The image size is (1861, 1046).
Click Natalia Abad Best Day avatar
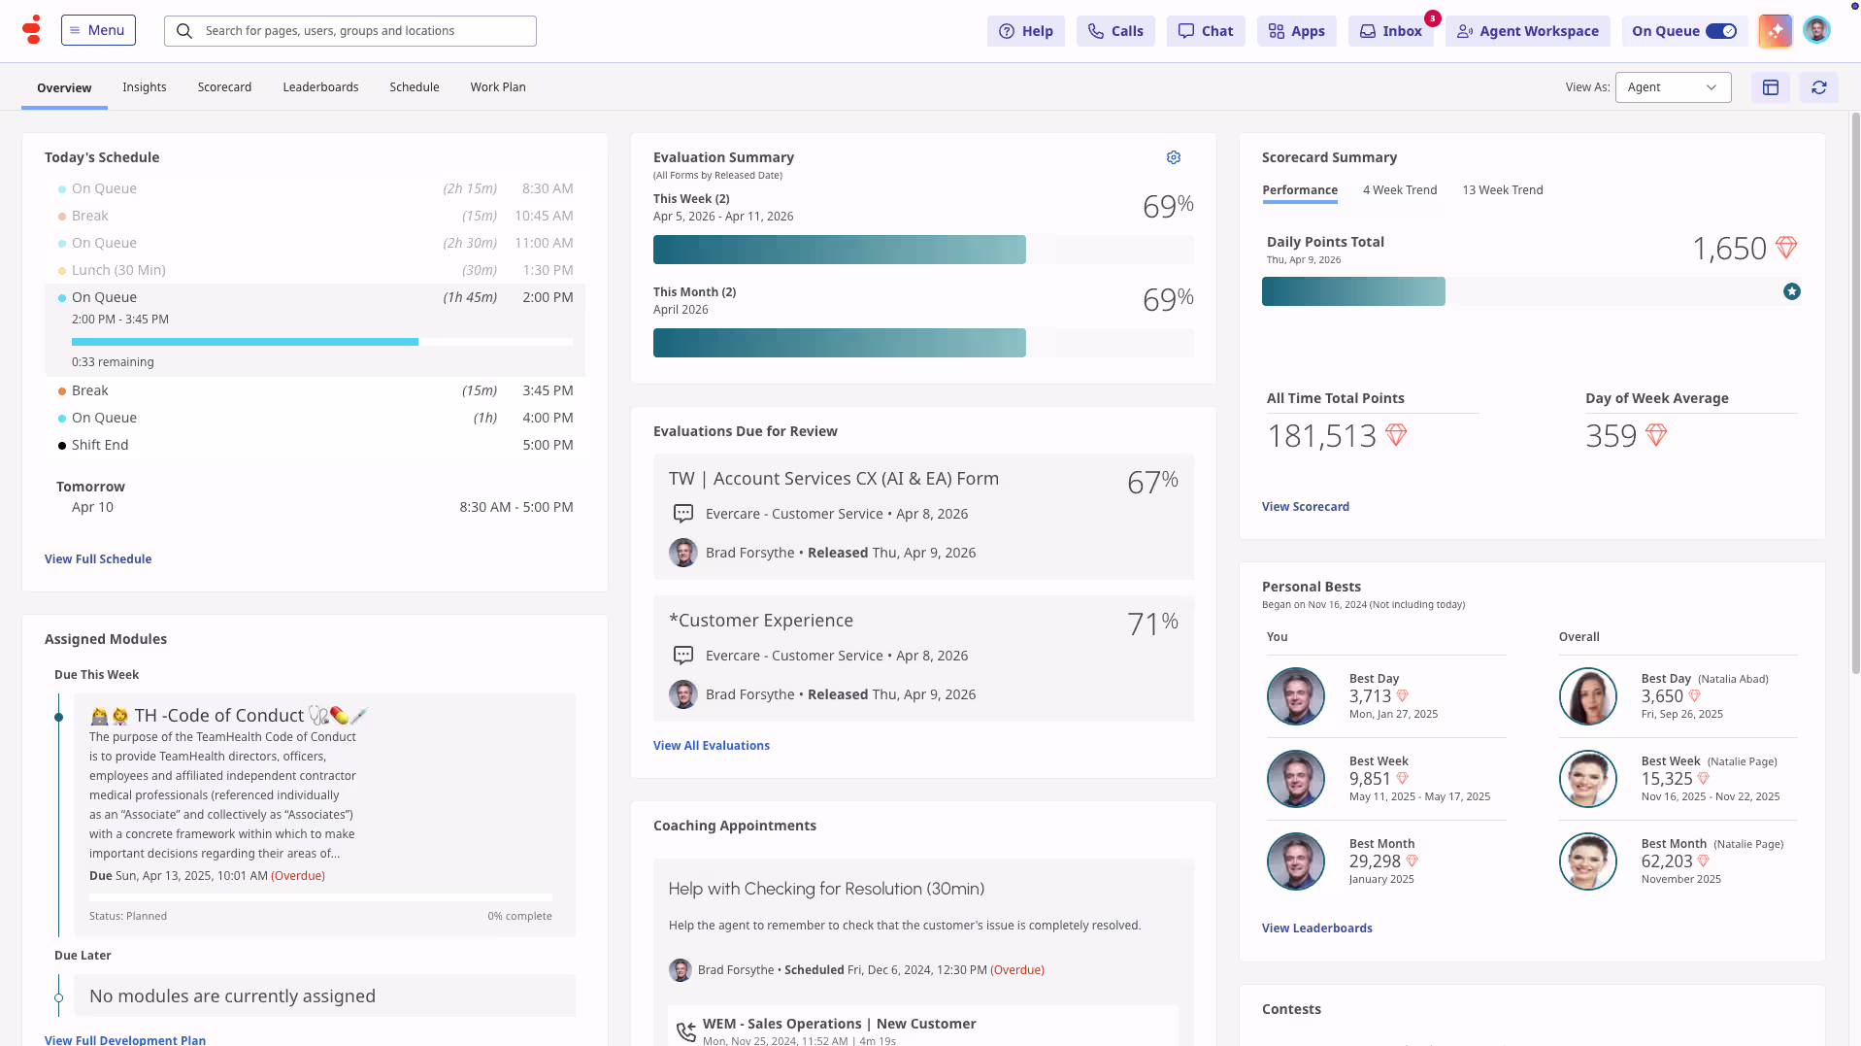pos(1588,696)
